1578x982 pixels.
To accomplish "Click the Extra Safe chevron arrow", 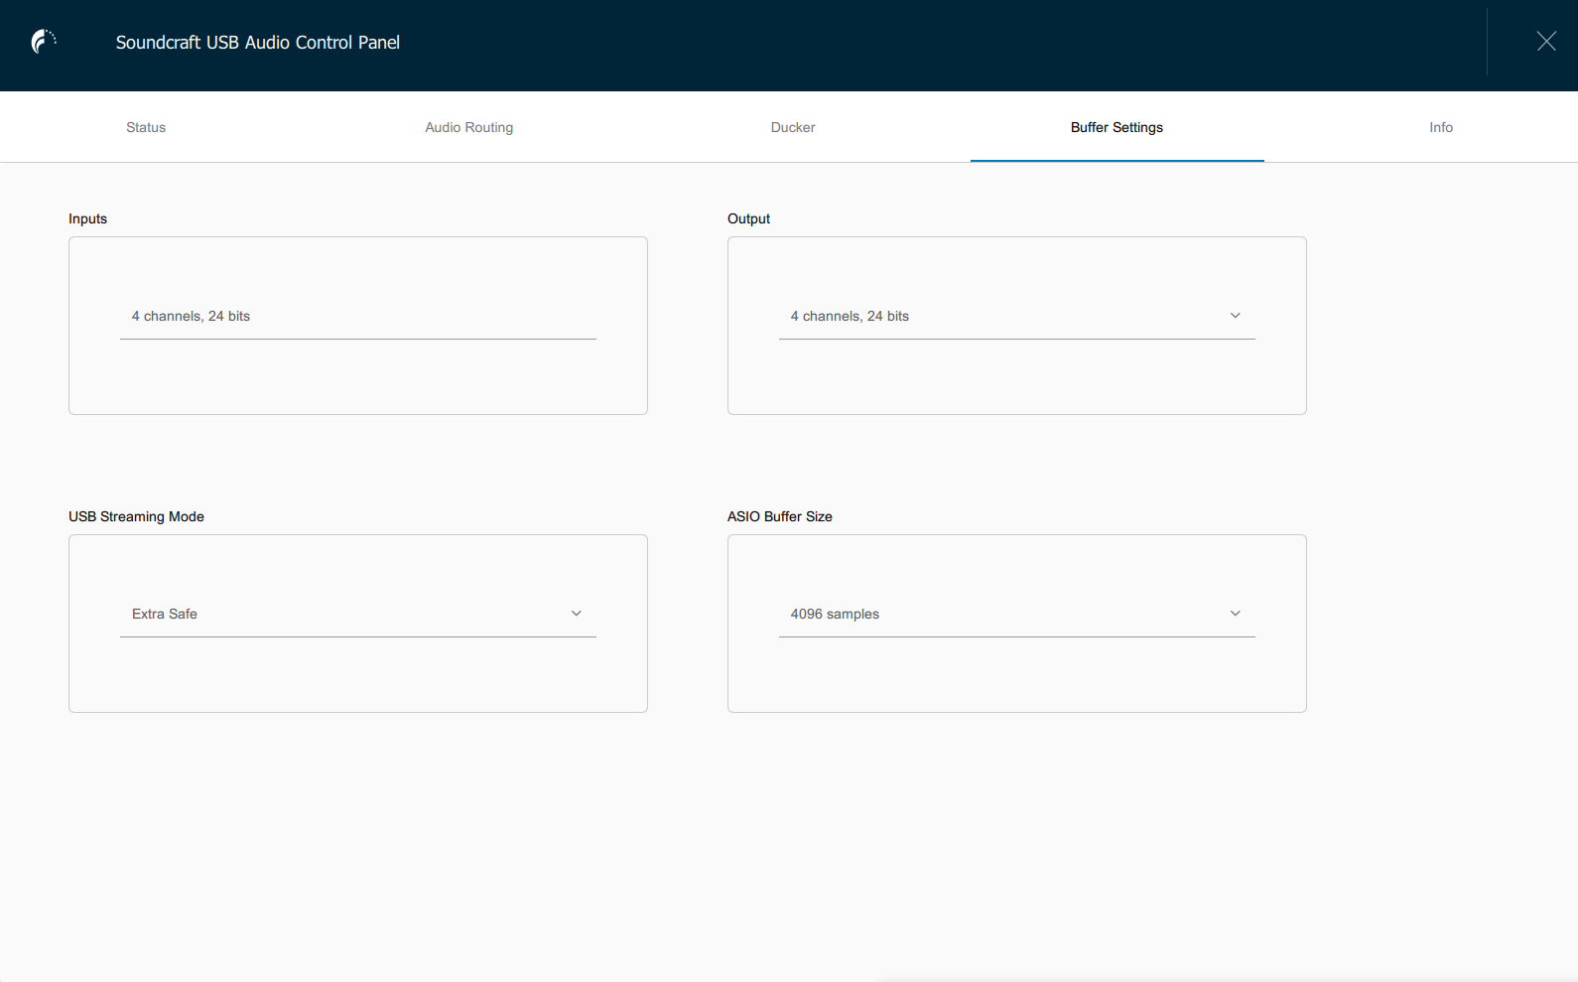I will [577, 614].
